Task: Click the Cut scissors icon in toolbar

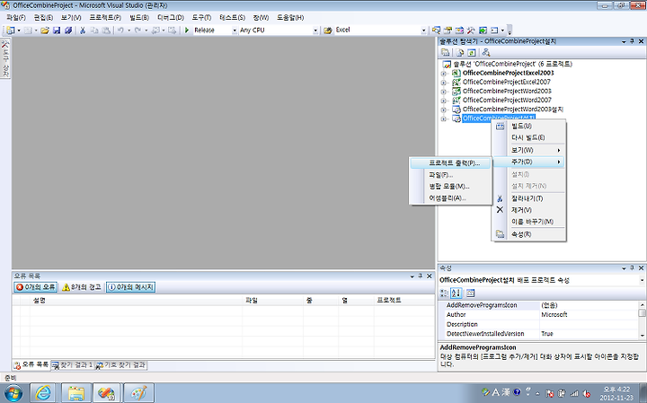Action: [83, 31]
